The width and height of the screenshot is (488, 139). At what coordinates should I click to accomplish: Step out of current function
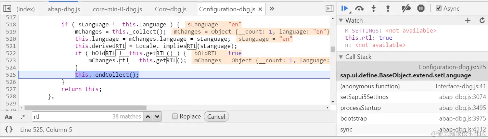click(x=388, y=9)
